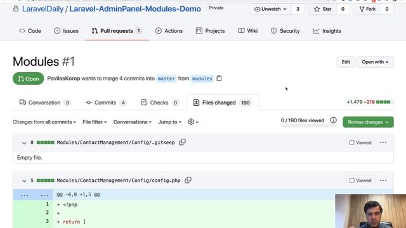Switch to the Conversation tab
Image resolution: width=406 pixels, height=228 pixels.
pos(45,103)
